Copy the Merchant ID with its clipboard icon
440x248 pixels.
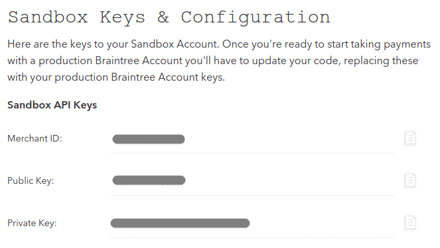410,138
